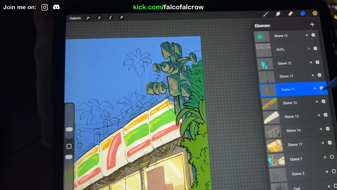Open the active yellow color circle
The image size is (337, 190).
click(315, 13)
